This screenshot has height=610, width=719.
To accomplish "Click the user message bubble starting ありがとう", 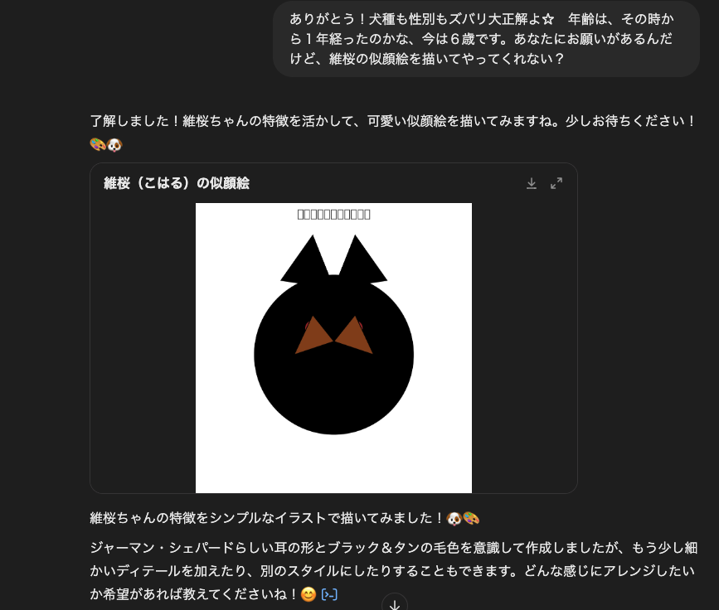I will pos(486,39).
